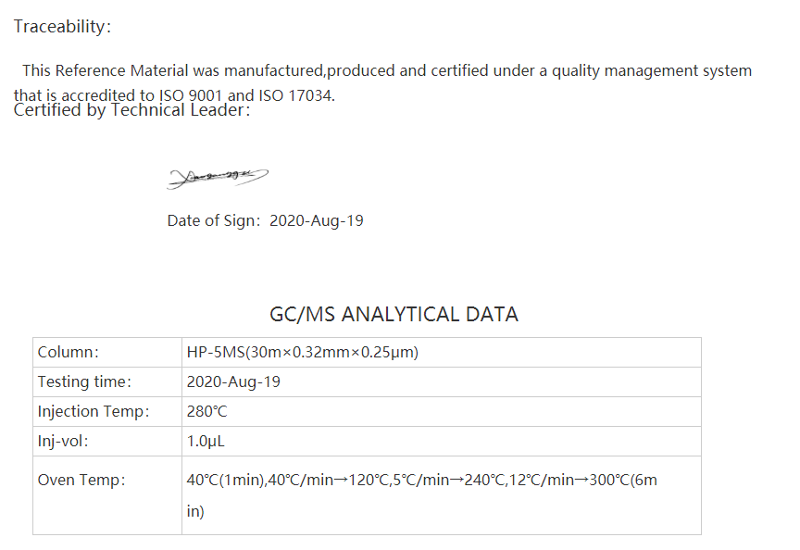Image resolution: width=800 pixels, height=550 pixels.
Task: Click the continuation text 'in)' in oven cell
Action: pyautogui.click(x=195, y=511)
